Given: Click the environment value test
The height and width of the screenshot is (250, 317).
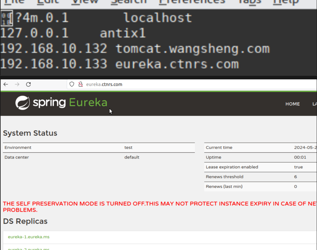Looking at the screenshot, I should 128,147.
